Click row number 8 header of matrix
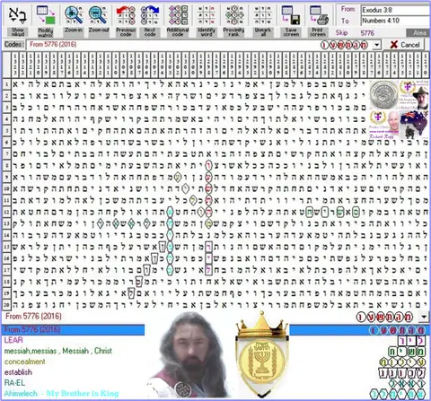This screenshot has height=401, width=431. pyautogui.click(x=6, y=165)
